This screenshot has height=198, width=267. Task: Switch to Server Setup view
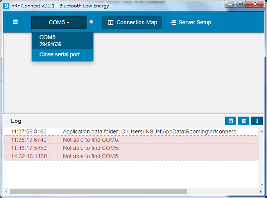pos(190,22)
